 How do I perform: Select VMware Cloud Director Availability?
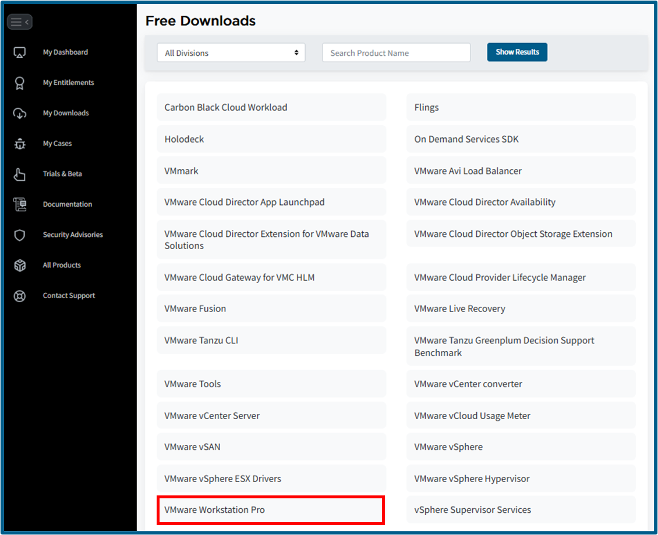click(521, 202)
